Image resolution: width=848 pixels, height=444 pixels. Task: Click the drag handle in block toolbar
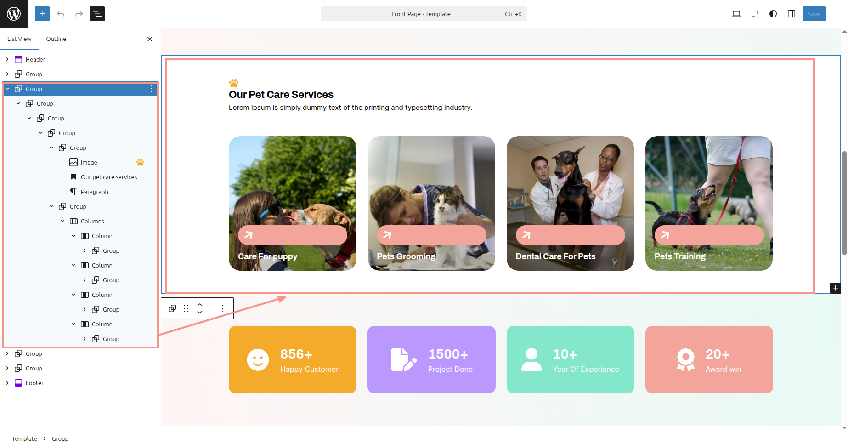pyautogui.click(x=186, y=308)
